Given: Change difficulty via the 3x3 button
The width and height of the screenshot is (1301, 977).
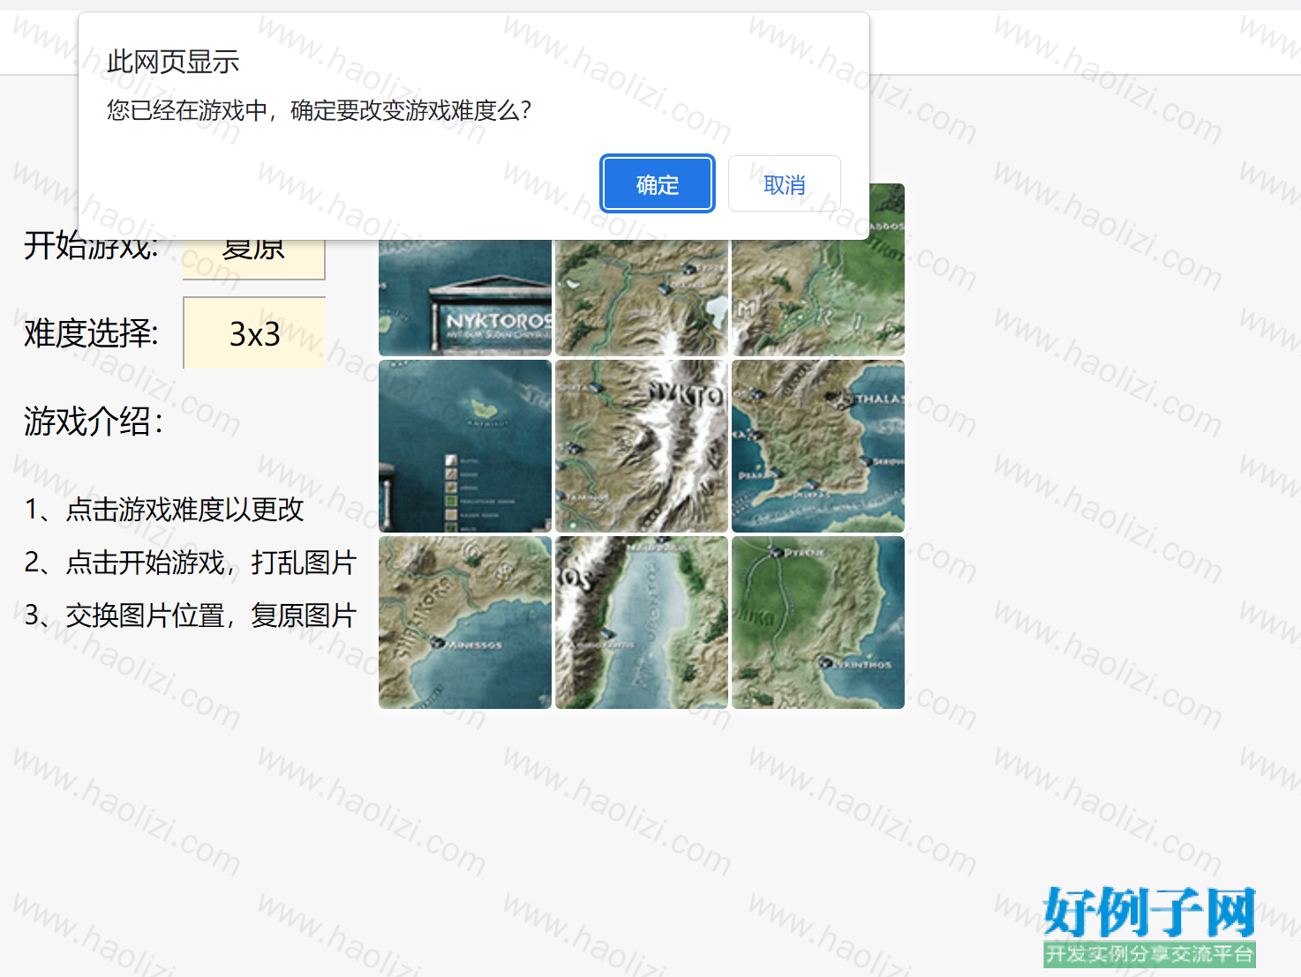Looking at the screenshot, I should pos(254,333).
